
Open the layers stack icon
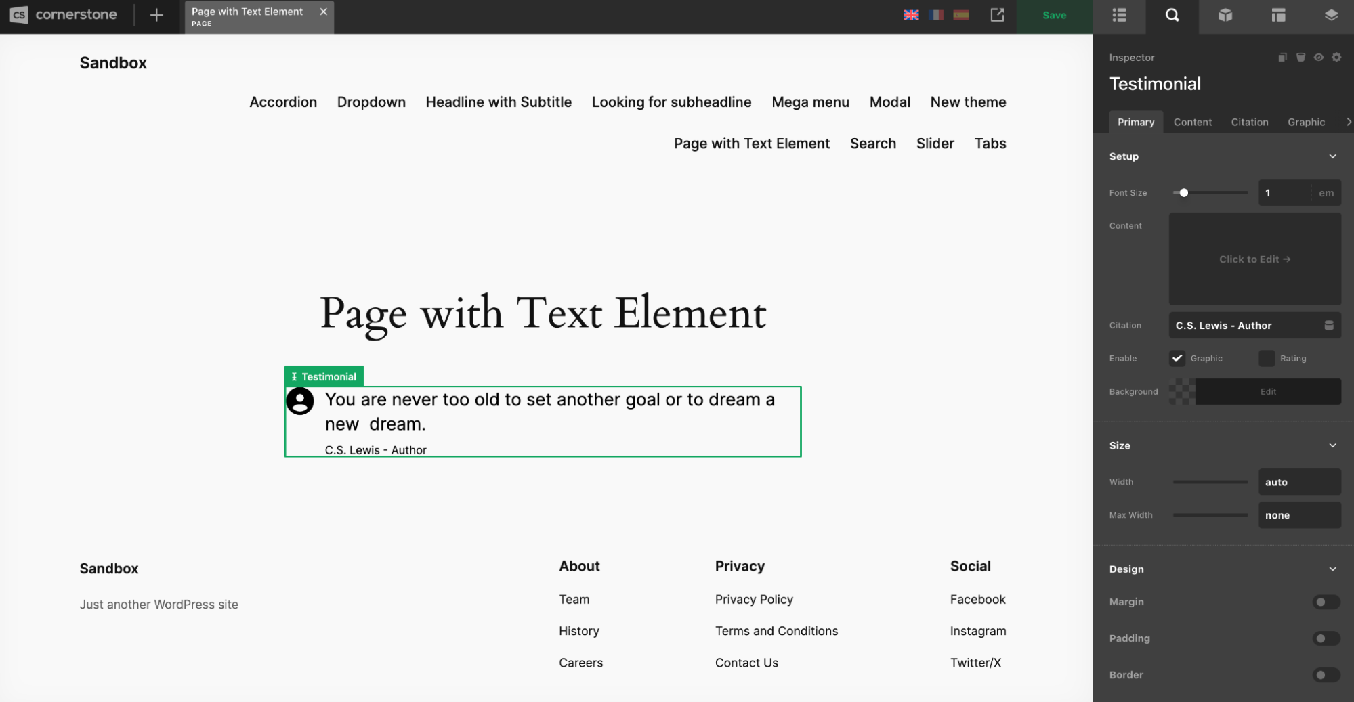(1330, 15)
